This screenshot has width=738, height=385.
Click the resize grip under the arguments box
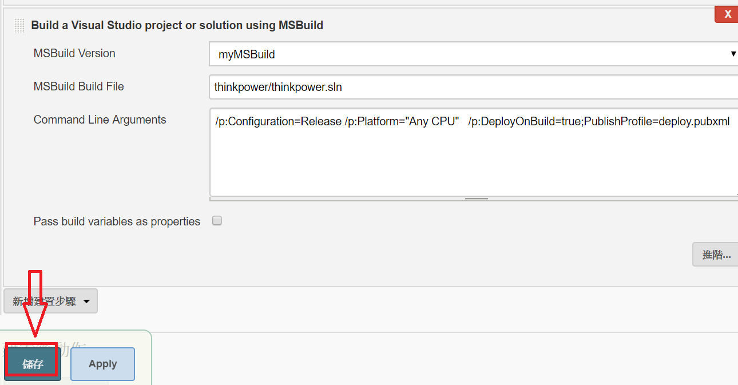(x=475, y=197)
